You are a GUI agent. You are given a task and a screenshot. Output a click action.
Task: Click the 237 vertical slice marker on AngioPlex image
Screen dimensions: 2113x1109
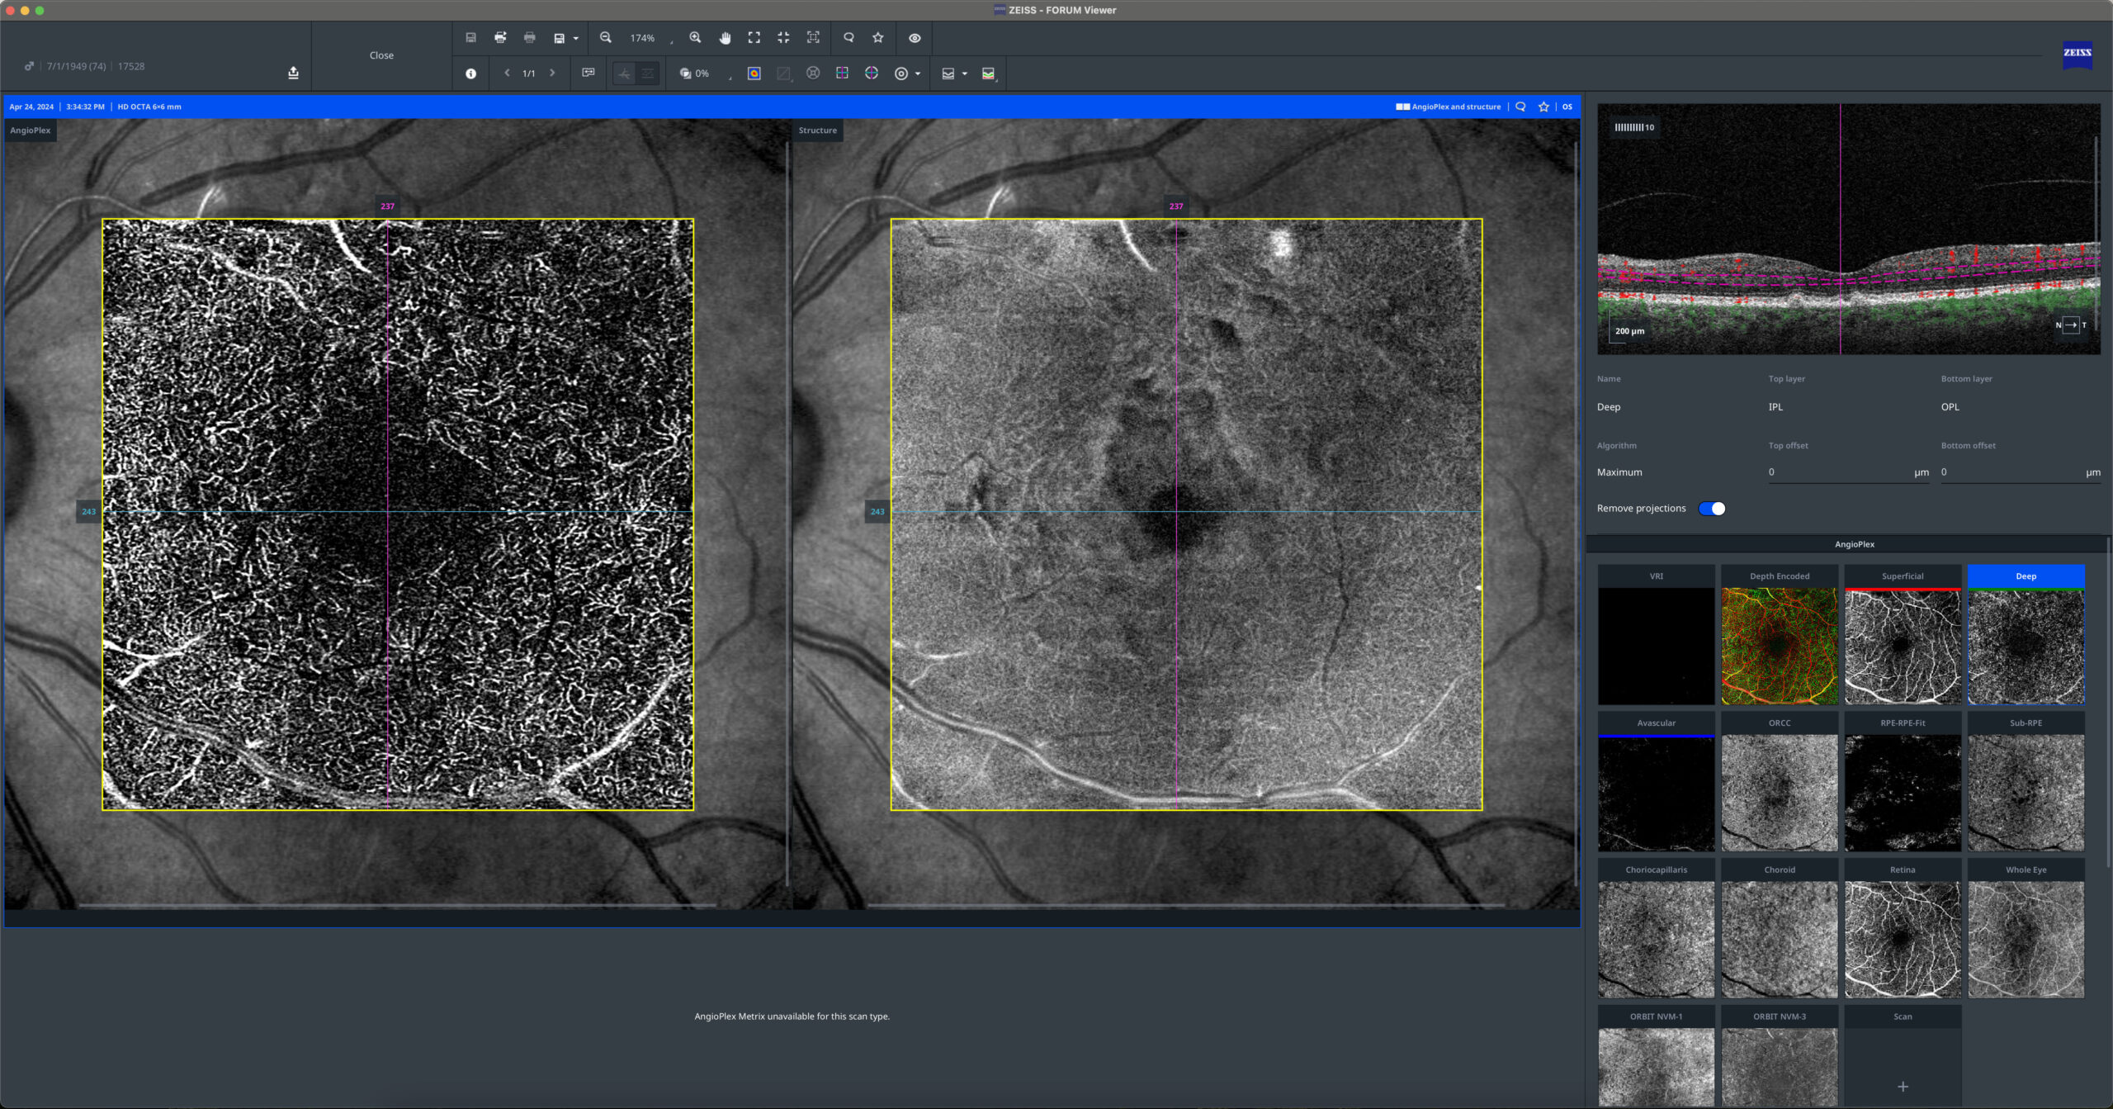click(387, 206)
